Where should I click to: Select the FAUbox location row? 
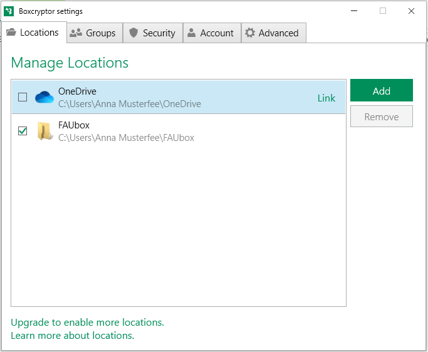(x=179, y=132)
